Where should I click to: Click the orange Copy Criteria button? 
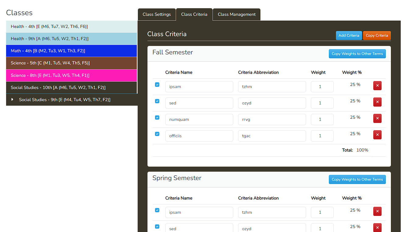click(x=377, y=36)
